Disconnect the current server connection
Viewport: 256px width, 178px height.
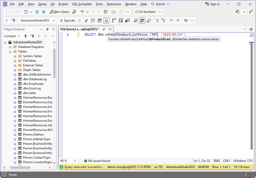33,36
